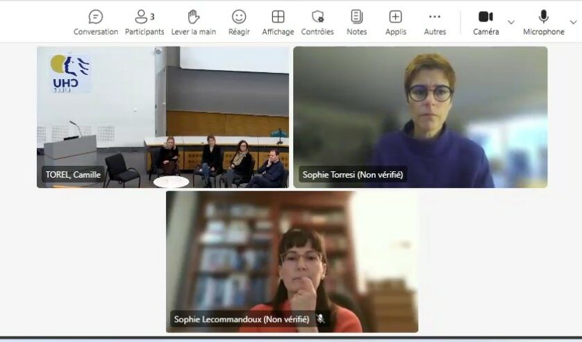Toggle the Microphone mute

[543, 22]
